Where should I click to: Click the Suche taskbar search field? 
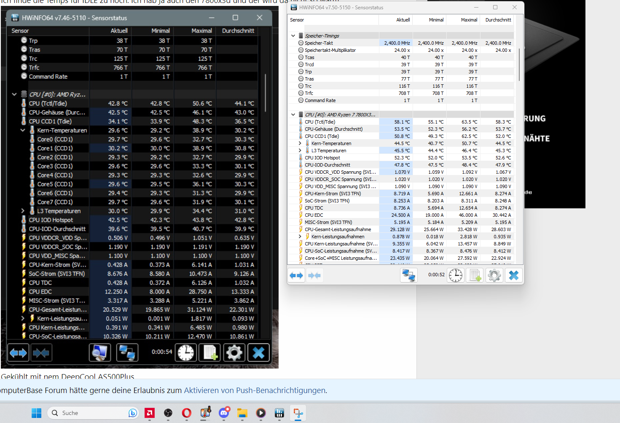(93, 413)
